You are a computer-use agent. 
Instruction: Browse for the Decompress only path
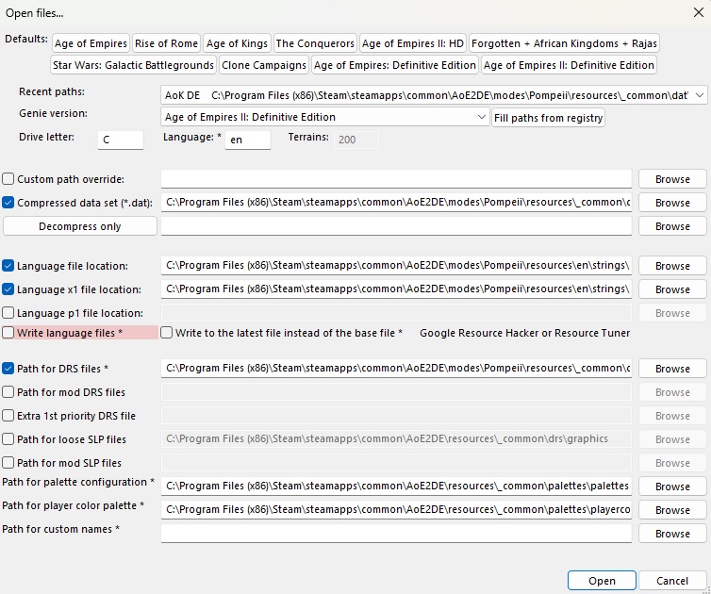(x=672, y=226)
